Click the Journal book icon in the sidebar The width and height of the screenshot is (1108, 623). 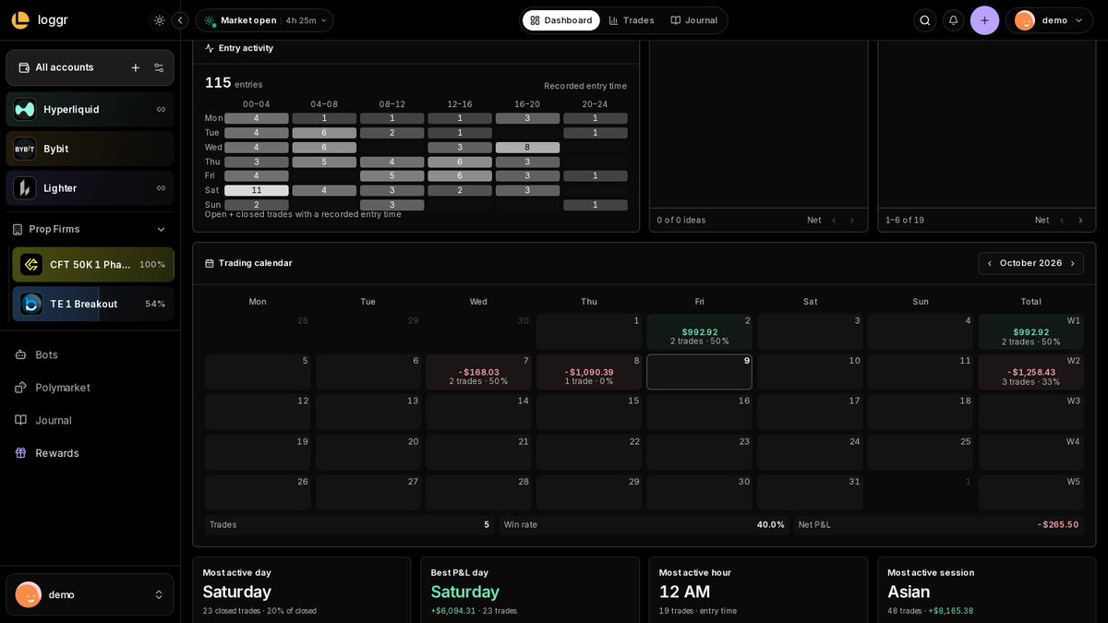(x=20, y=420)
